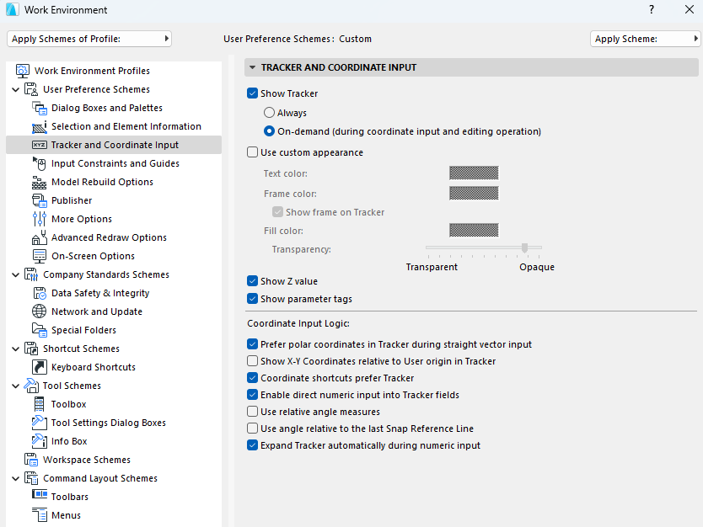Click the Network and Update globe icon

[x=39, y=311]
